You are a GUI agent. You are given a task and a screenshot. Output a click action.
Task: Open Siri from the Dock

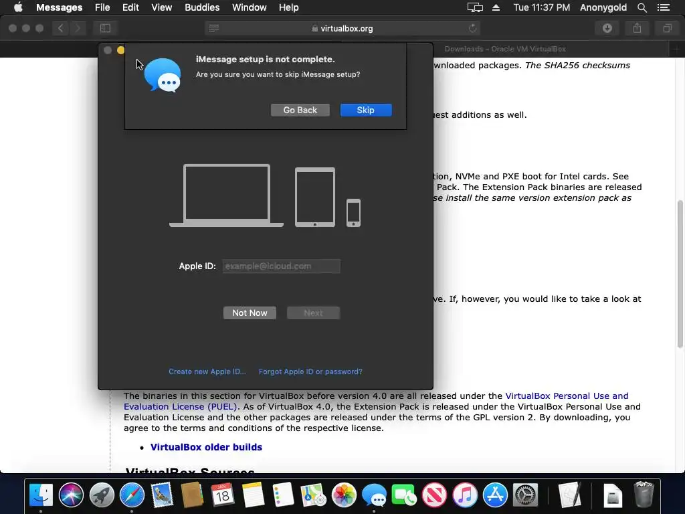point(71,495)
